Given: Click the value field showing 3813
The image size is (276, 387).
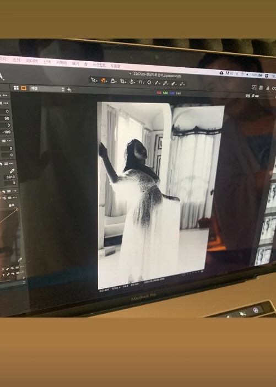Looking at the screenshot, I should point(10,177).
